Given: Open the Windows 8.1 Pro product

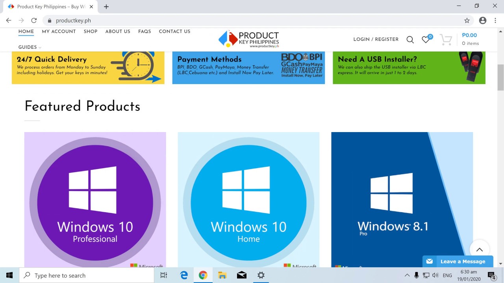Looking at the screenshot, I should click(402, 200).
